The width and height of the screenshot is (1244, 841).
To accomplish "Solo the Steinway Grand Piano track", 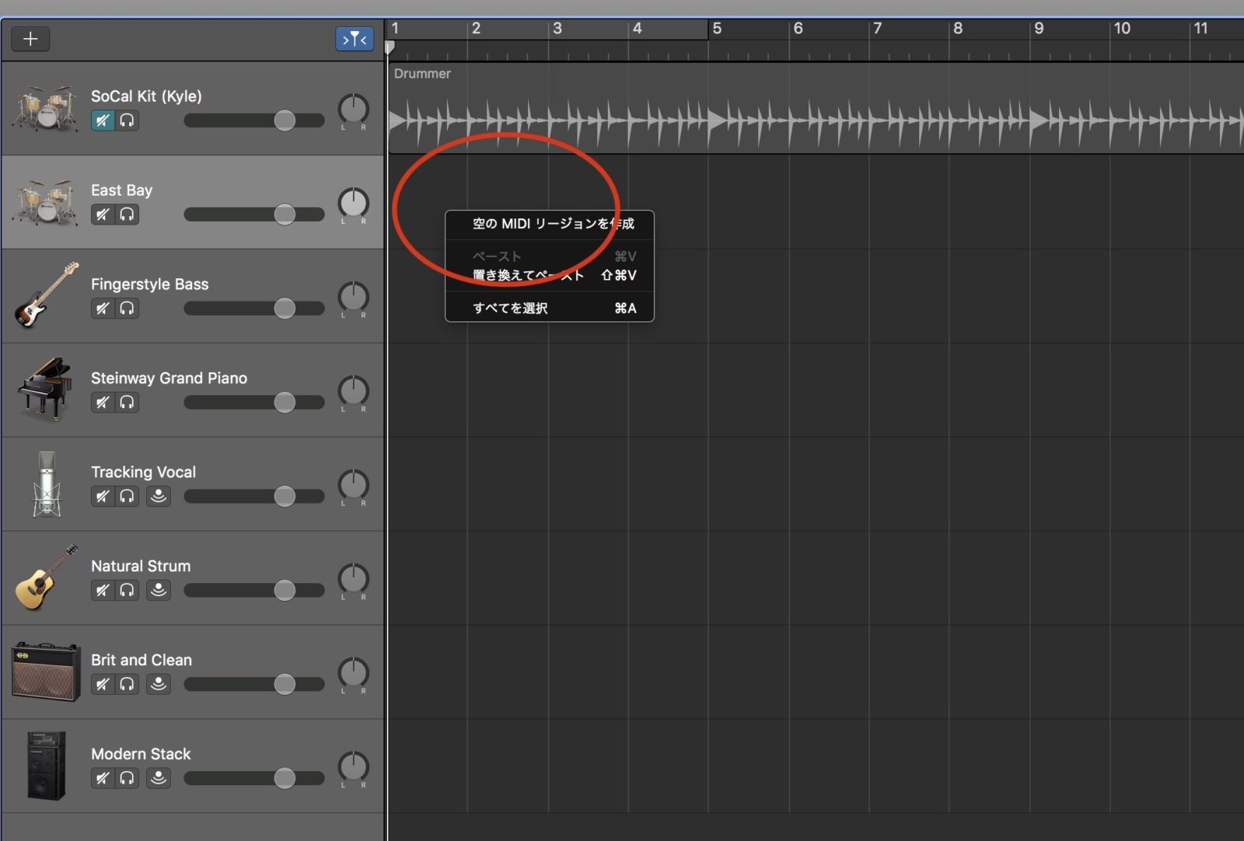I will 127,402.
